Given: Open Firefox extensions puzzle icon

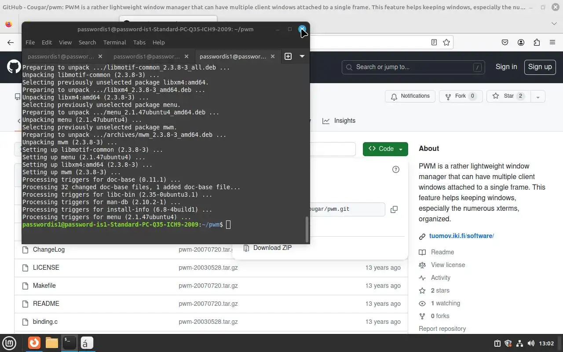Looking at the screenshot, I should pyautogui.click(x=537, y=42).
